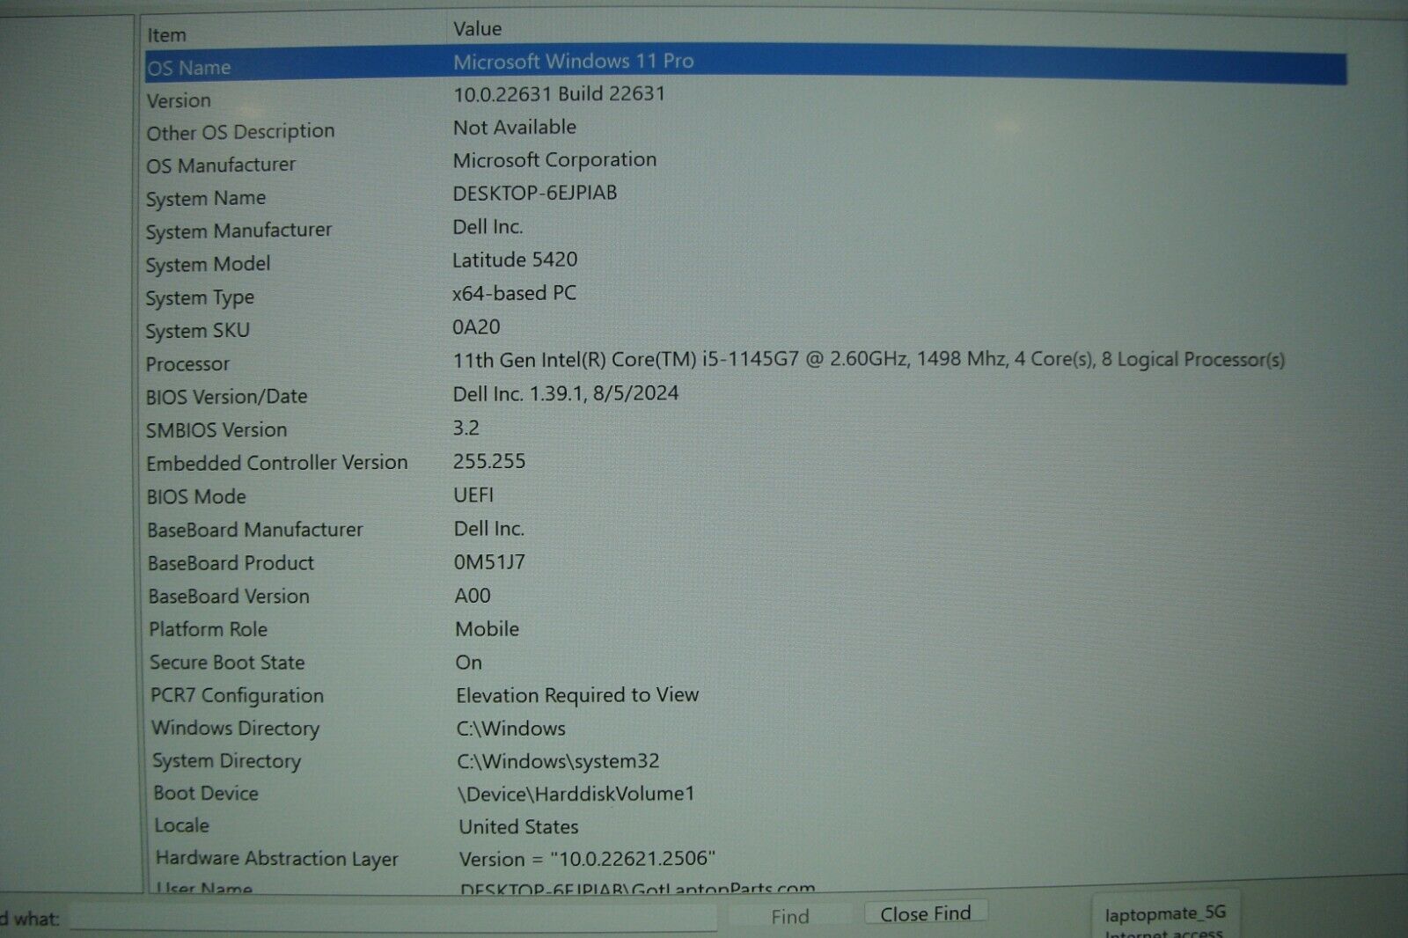Select the BIOS Version/Date row

pos(745,395)
